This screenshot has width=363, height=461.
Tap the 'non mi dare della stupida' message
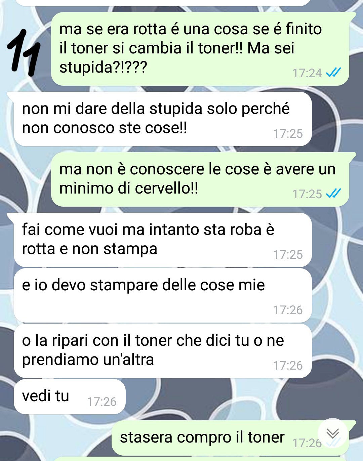click(x=163, y=119)
